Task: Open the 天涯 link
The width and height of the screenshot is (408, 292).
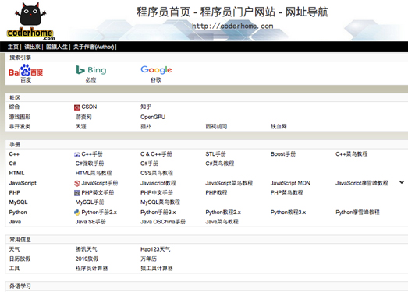Action: point(80,126)
